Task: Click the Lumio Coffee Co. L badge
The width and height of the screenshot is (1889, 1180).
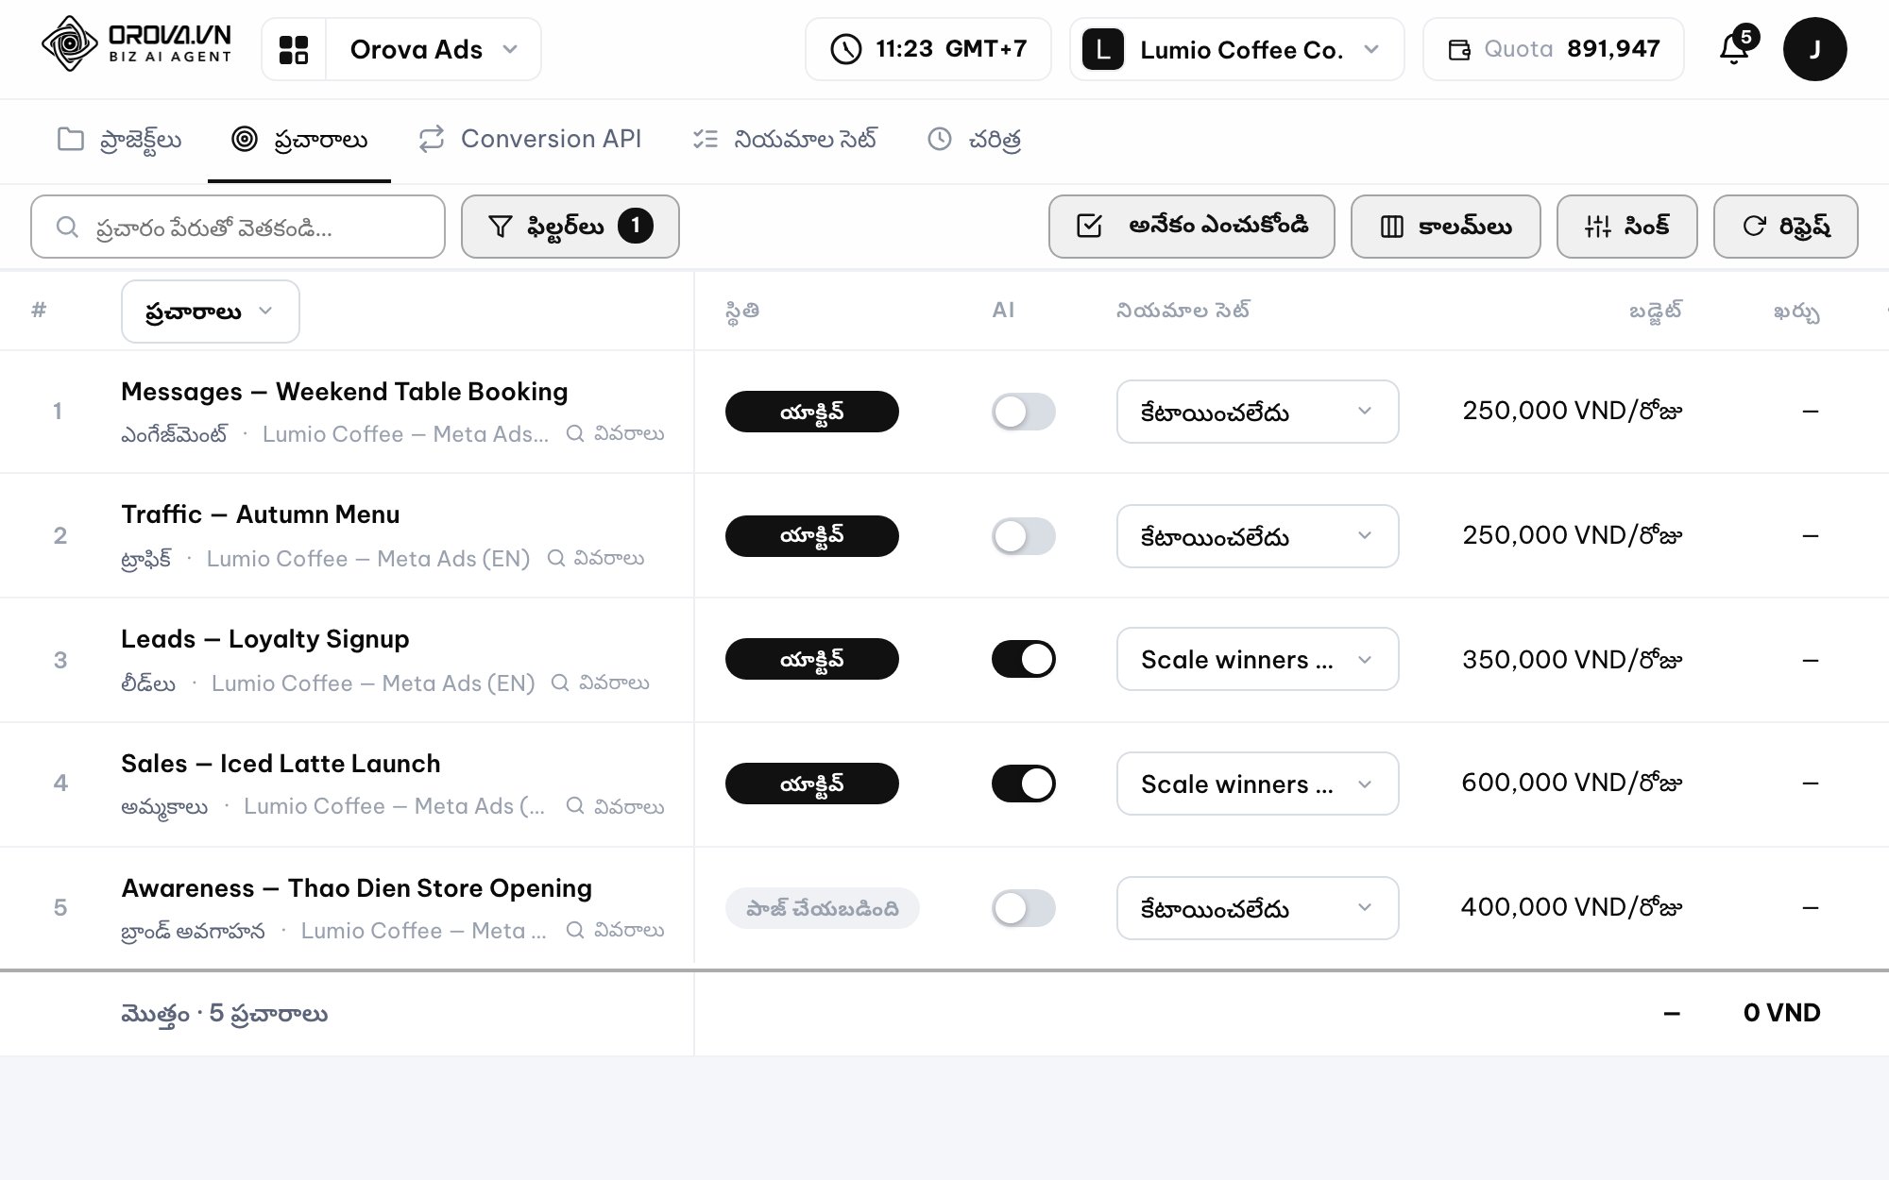Action: (1102, 49)
